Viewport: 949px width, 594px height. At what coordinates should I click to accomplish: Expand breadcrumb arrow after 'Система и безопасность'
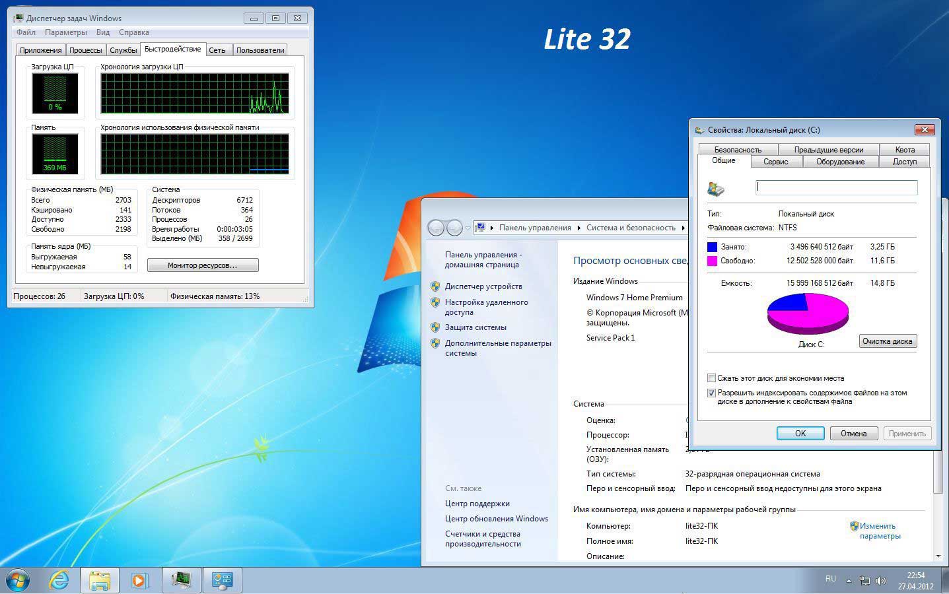tap(683, 228)
